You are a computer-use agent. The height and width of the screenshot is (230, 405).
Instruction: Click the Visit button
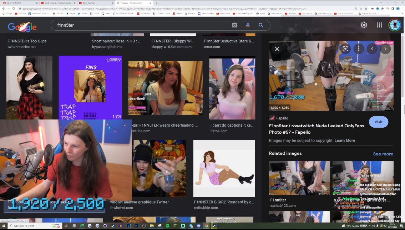coord(378,122)
